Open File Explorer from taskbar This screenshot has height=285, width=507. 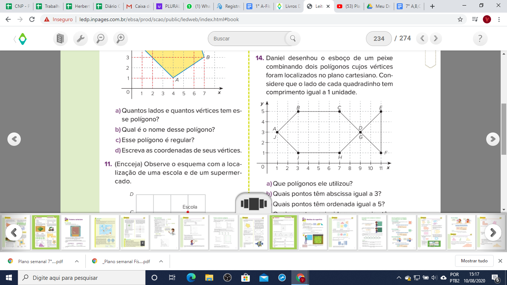tap(209, 278)
